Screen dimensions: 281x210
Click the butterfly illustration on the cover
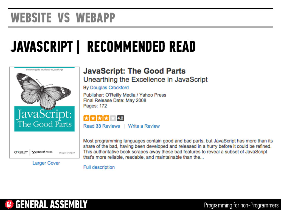click(x=44, y=91)
